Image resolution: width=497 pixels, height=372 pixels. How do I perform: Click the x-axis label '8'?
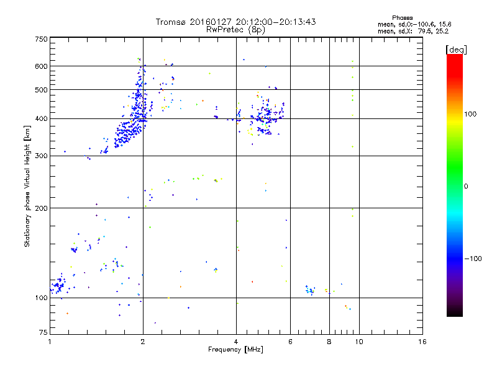point(329,342)
